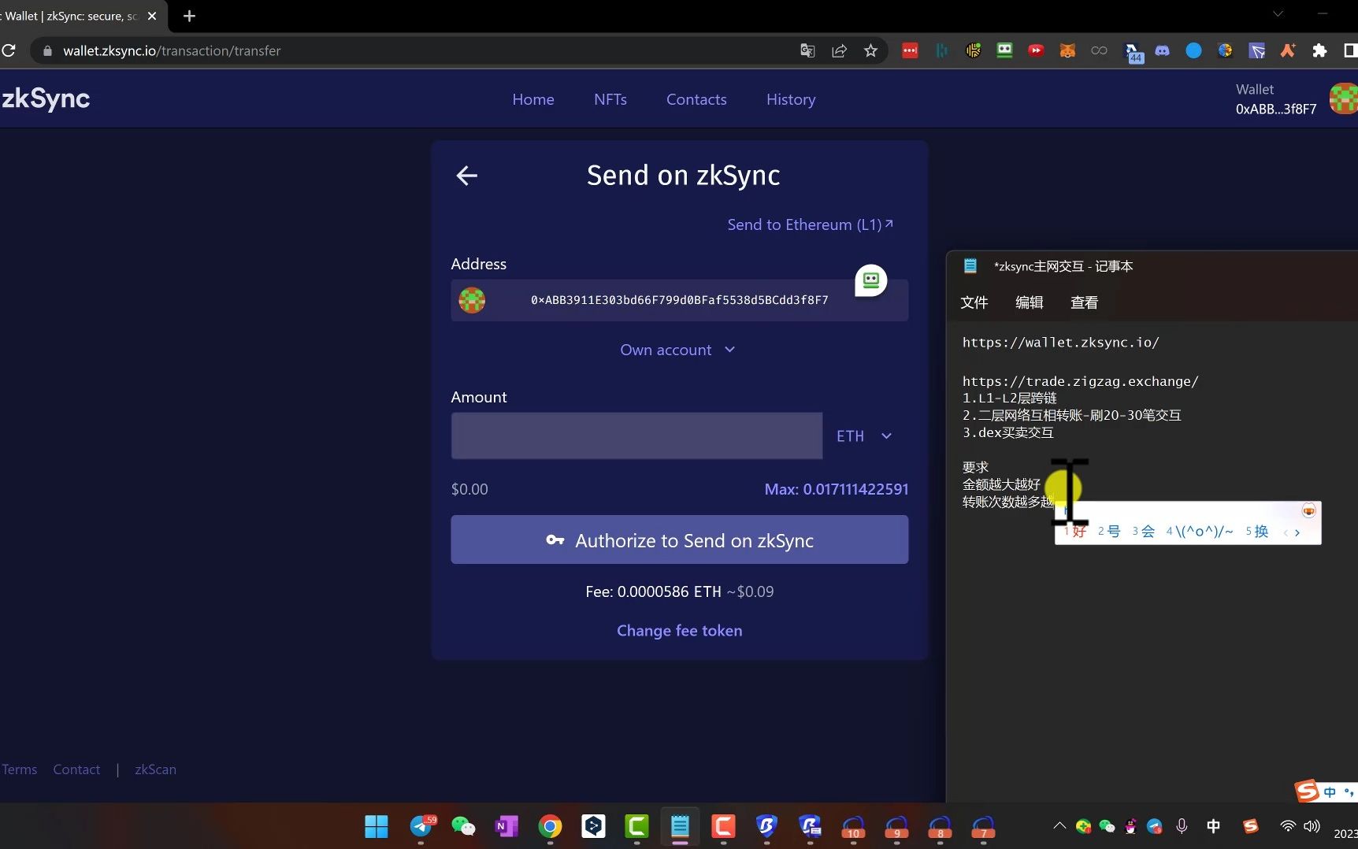The width and height of the screenshot is (1358, 849).
Task: Click the recipient address field
Action: [679, 300]
